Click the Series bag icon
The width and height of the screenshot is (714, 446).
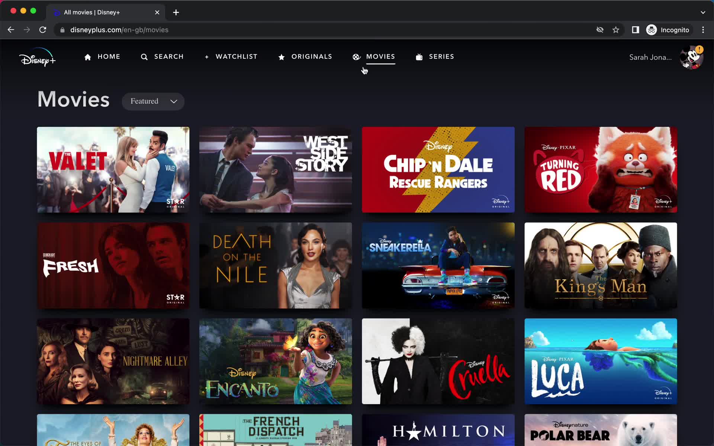419,56
